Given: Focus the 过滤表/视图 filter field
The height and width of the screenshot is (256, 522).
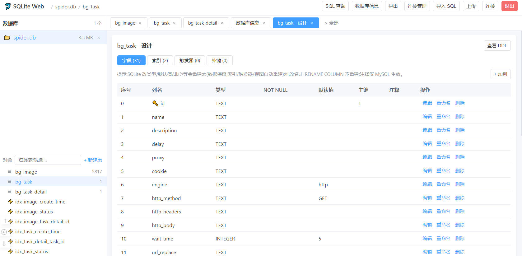Looking at the screenshot, I should click(x=48, y=160).
